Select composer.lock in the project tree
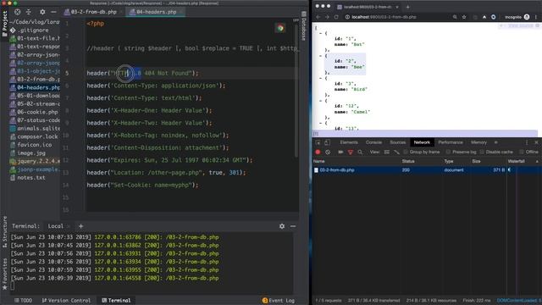The width and height of the screenshot is (542, 305). pos(37,136)
